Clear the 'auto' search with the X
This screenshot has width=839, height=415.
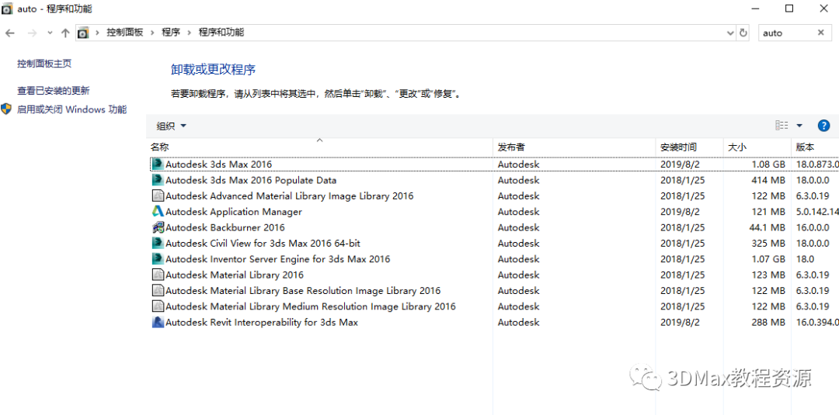(x=821, y=33)
